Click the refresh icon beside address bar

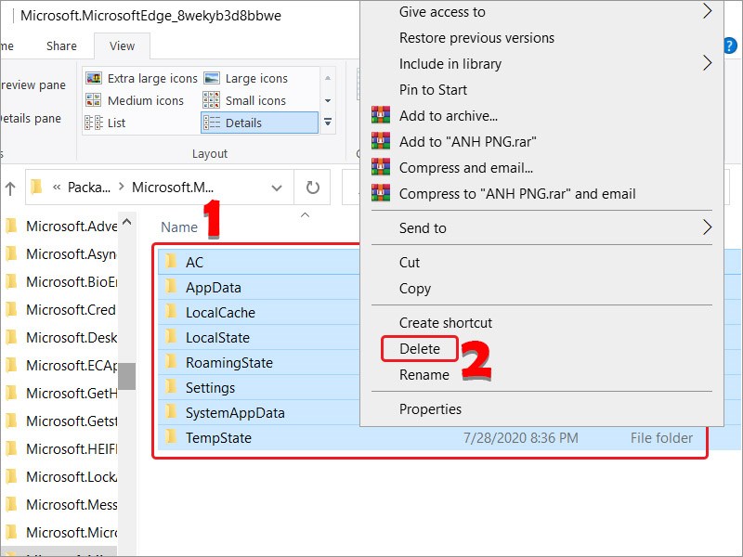(312, 188)
